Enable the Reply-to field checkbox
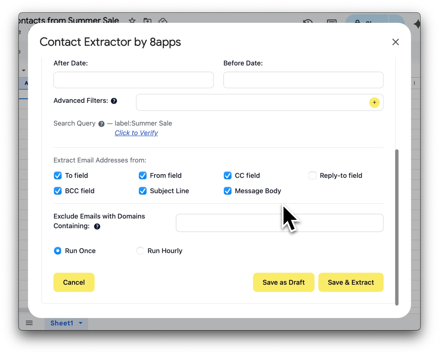This screenshot has height=355, width=439. (313, 175)
